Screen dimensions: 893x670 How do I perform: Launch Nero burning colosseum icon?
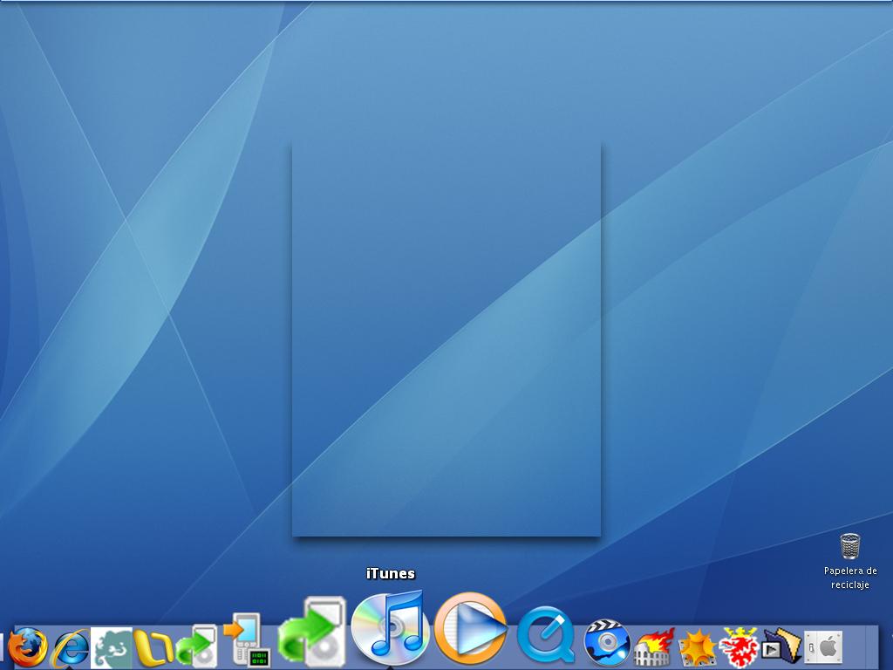coord(654,647)
